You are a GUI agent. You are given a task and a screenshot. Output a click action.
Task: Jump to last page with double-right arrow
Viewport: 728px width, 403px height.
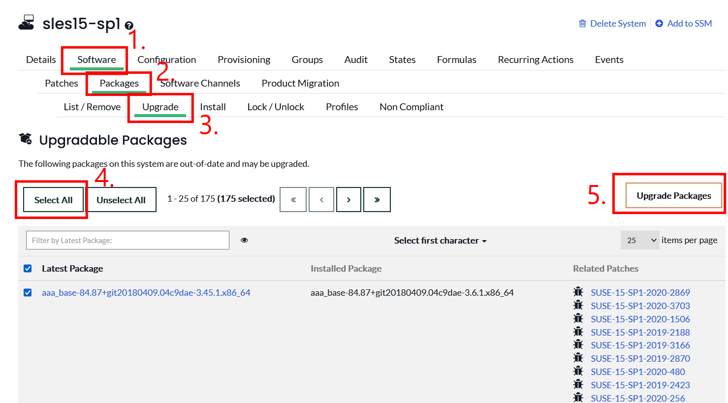point(377,199)
